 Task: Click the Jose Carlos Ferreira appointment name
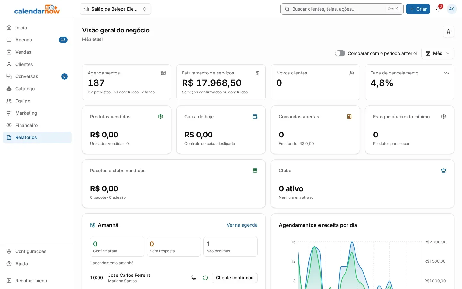129,275
